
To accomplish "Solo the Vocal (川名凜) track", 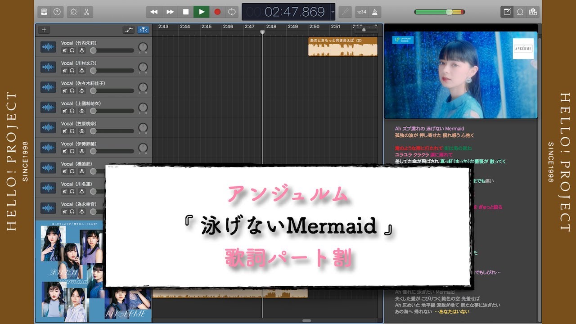I will tap(72, 191).
